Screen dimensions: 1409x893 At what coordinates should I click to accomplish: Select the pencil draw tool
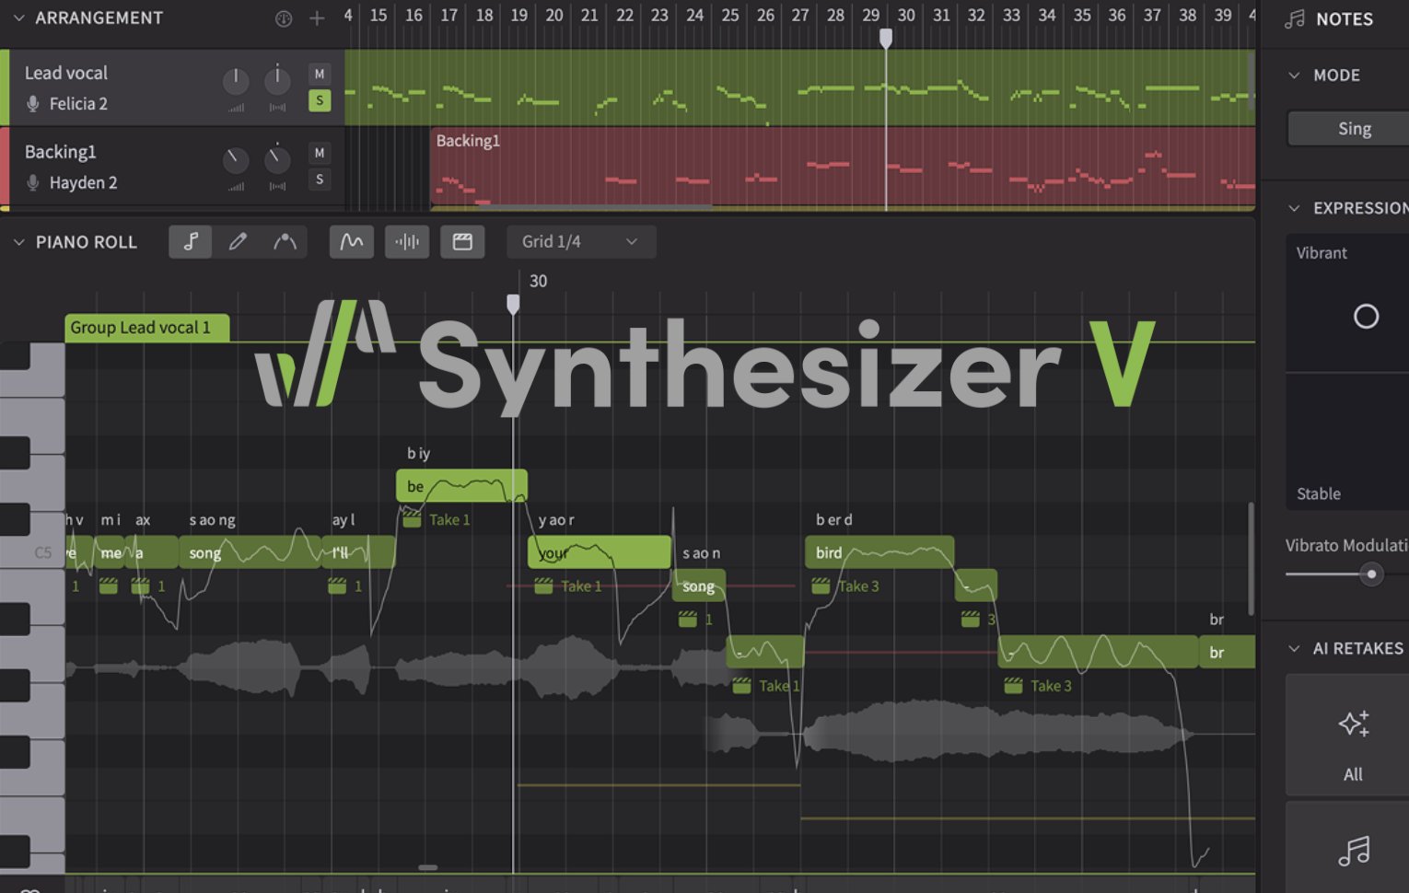pos(238,241)
